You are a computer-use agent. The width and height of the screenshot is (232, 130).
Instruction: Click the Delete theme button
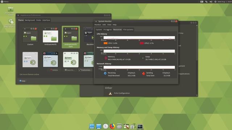pos(54,70)
